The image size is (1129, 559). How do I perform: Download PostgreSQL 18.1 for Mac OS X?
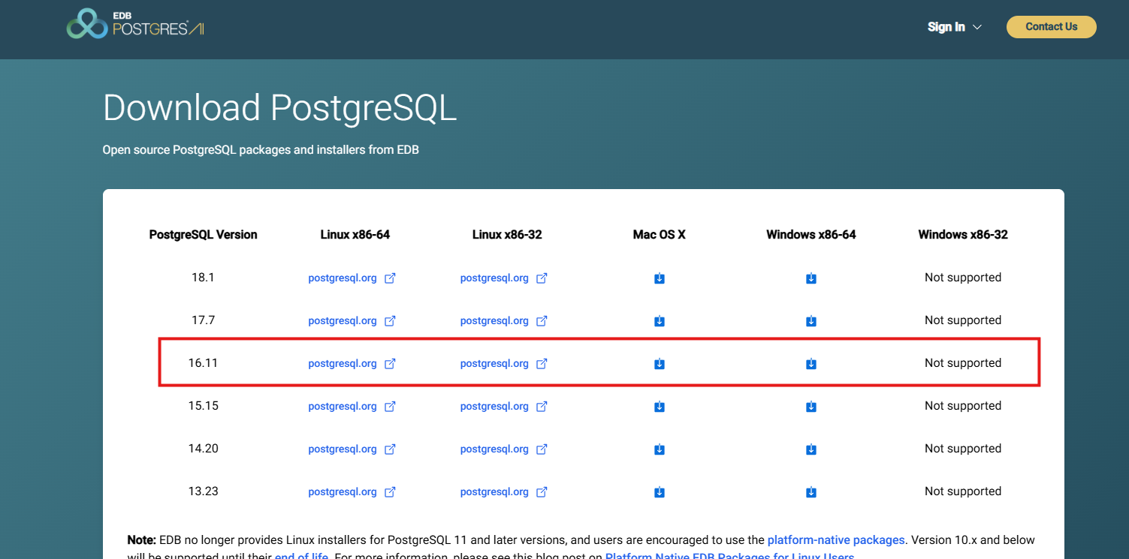pyautogui.click(x=660, y=278)
